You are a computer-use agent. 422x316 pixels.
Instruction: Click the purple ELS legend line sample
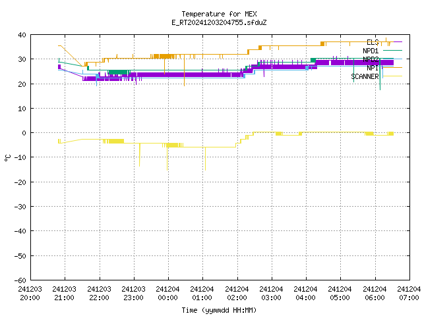point(392,41)
